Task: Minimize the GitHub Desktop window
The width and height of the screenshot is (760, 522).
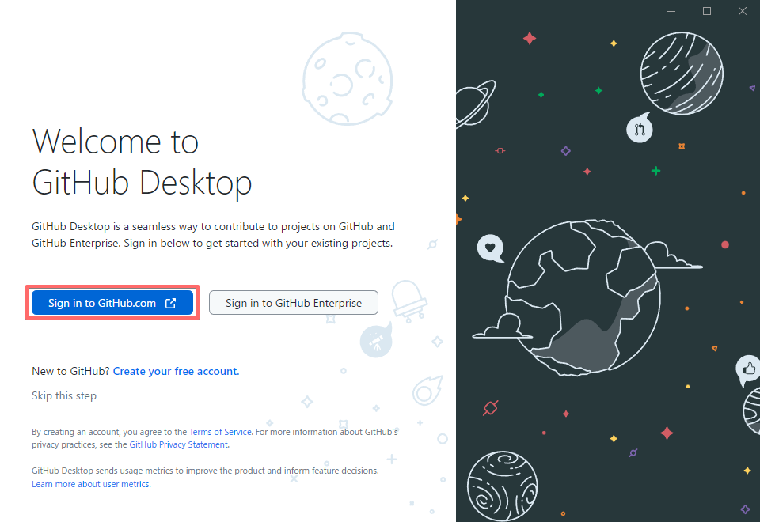Action: point(671,11)
